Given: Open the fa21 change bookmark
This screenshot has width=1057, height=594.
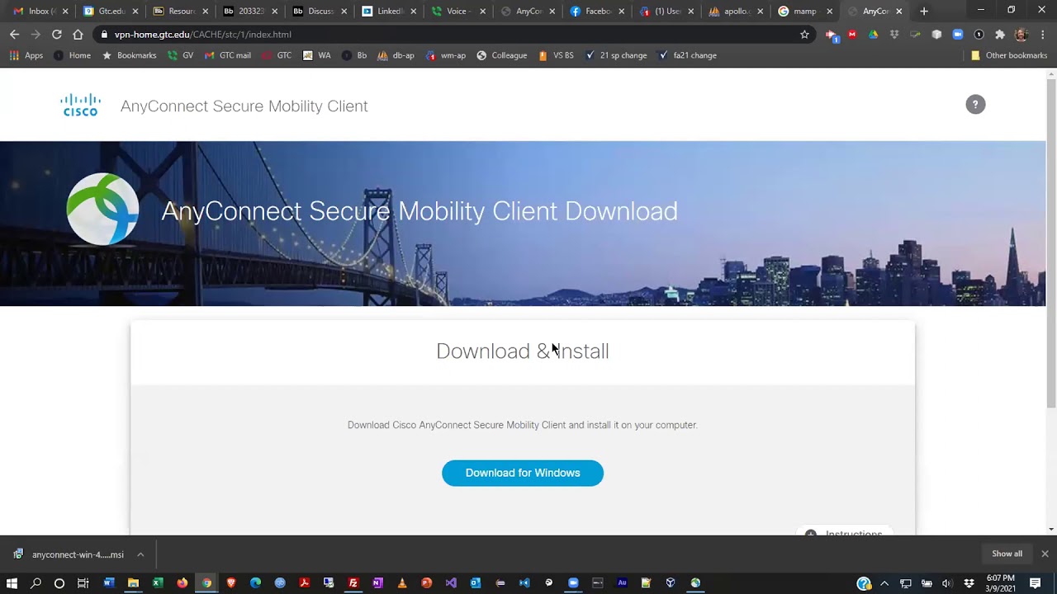Looking at the screenshot, I should 687,55.
